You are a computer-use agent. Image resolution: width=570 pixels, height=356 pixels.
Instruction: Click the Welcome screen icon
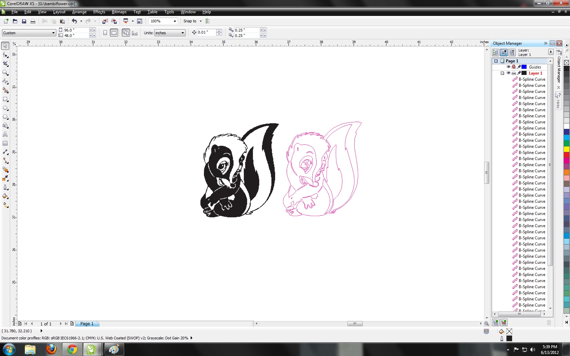click(x=139, y=21)
